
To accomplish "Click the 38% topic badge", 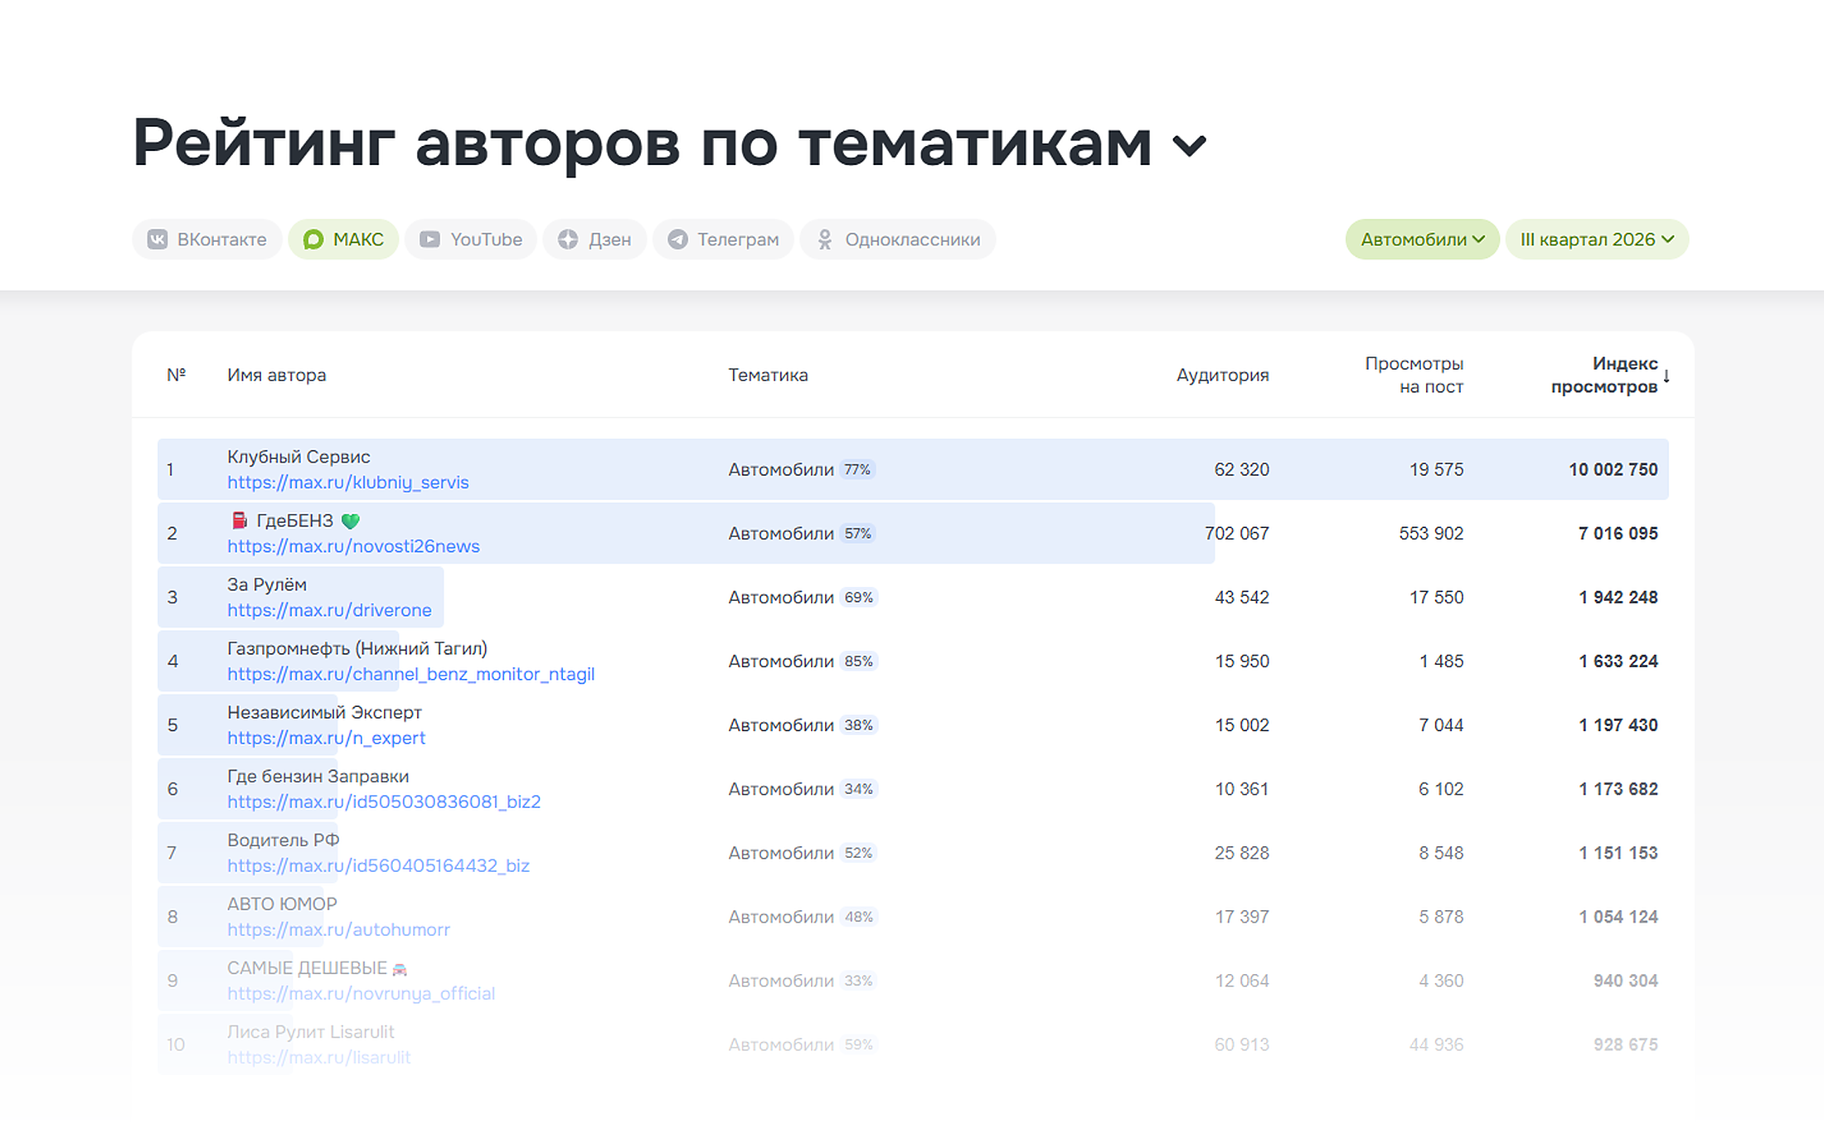I will tap(858, 725).
